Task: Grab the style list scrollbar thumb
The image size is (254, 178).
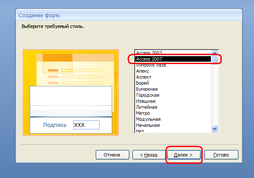Action: coord(214,60)
